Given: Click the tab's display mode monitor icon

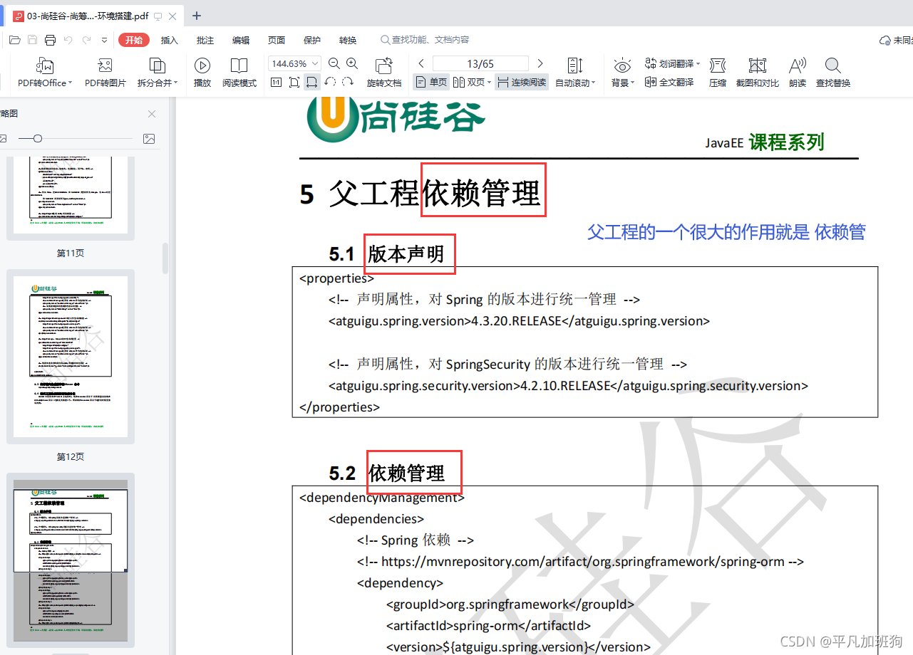Looking at the screenshot, I should [158, 16].
